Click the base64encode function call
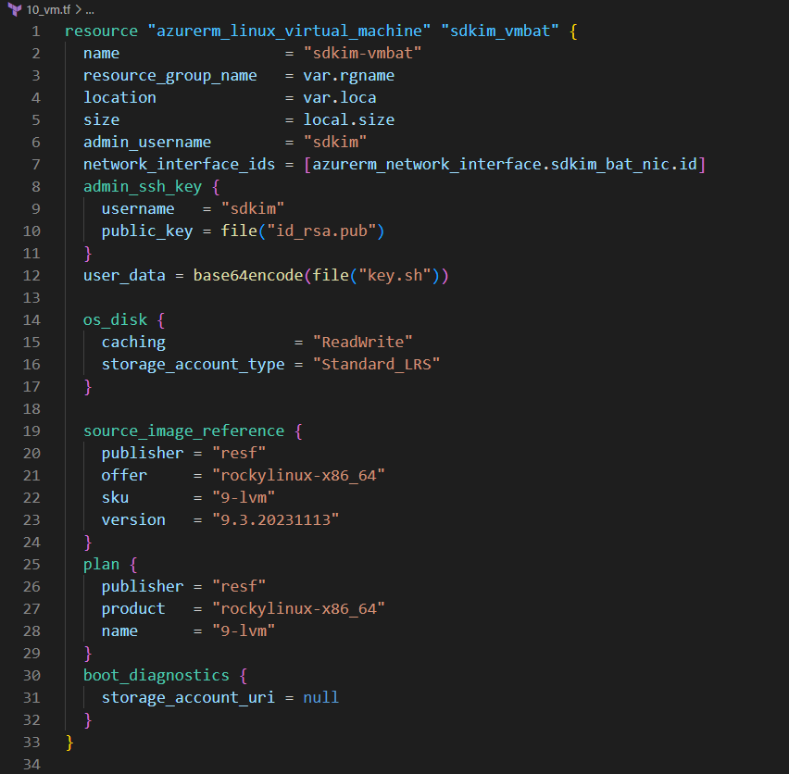The image size is (789, 774). click(248, 276)
